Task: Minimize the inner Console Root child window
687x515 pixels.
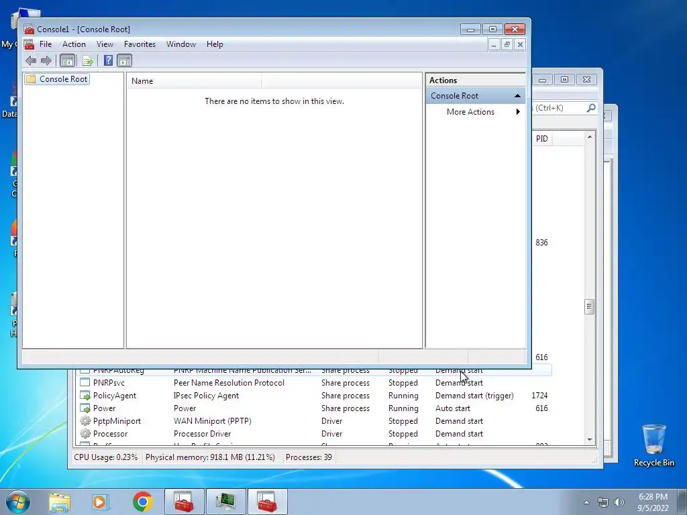Action: 494,45
